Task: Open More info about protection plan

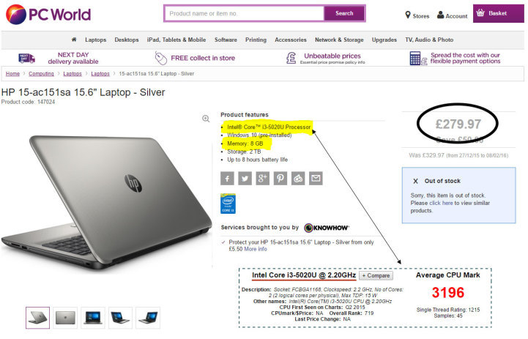Action: coord(256,249)
